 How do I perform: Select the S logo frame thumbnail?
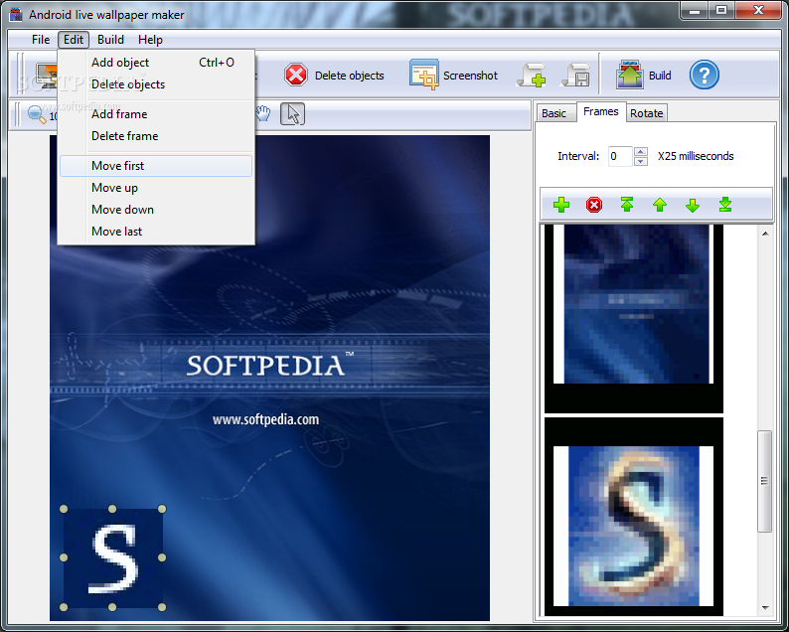click(634, 517)
